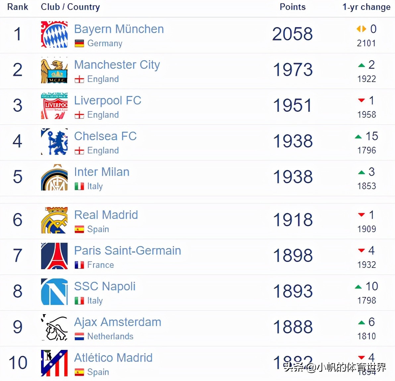Click the Paris Saint-Germain club crest
This screenshot has width=395, height=381.
[x=54, y=256]
